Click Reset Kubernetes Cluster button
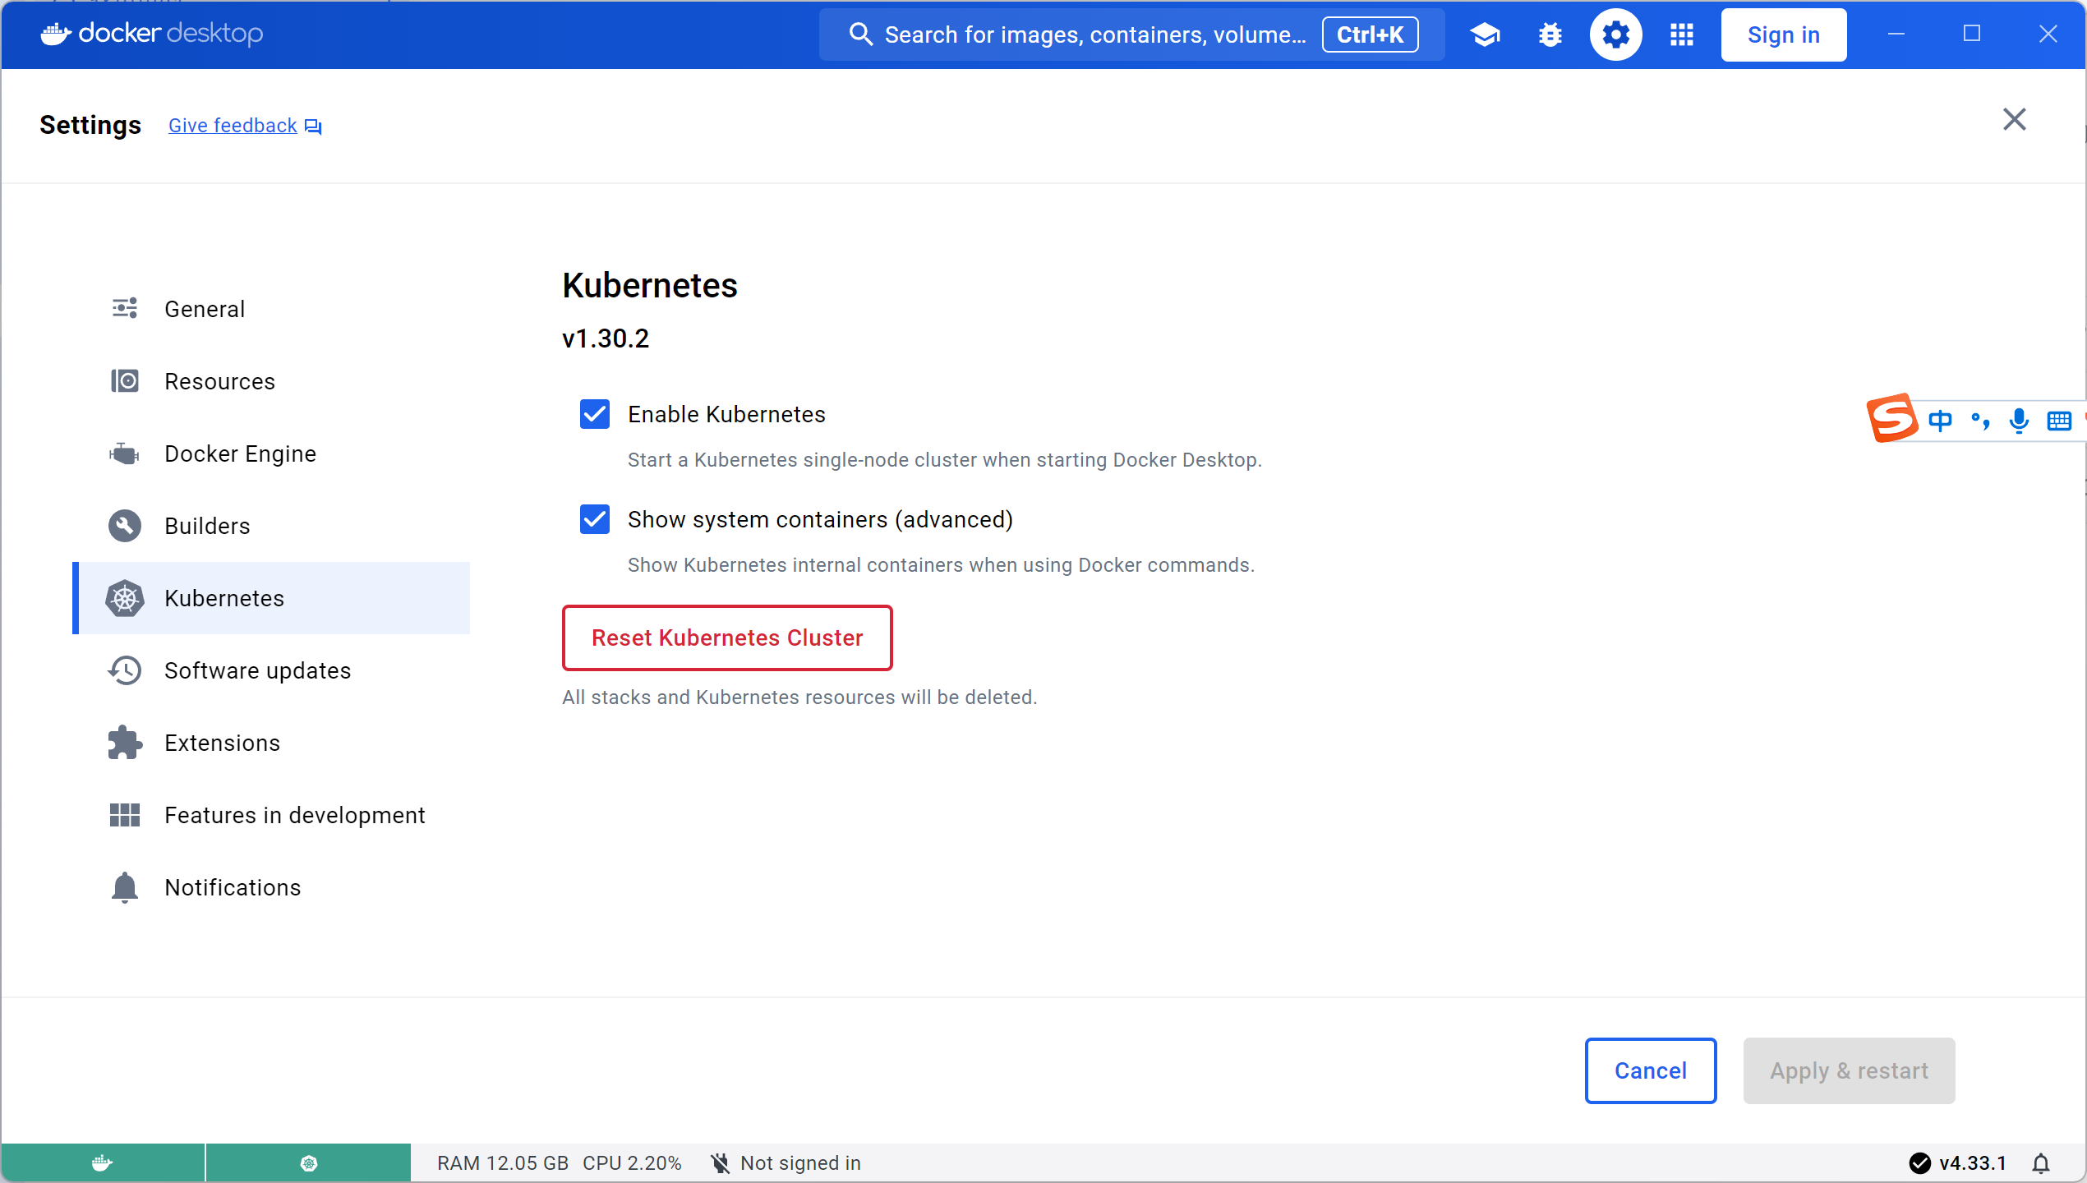2087x1183 pixels. [727, 638]
